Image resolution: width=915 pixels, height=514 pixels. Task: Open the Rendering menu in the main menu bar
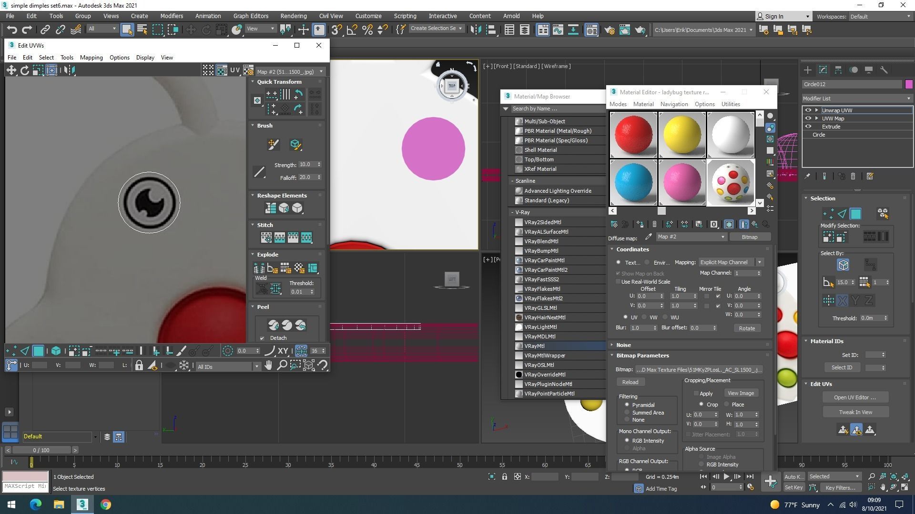point(293,16)
